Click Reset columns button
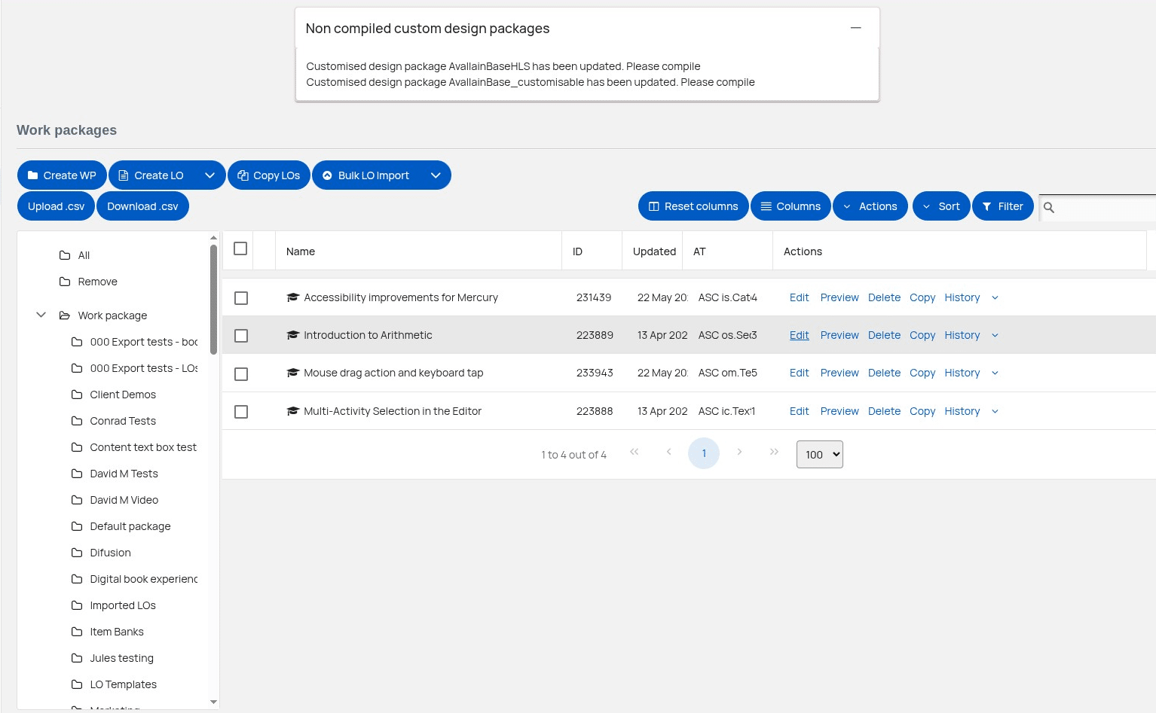The image size is (1156, 713). pyautogui.click(x=693, y=206)
